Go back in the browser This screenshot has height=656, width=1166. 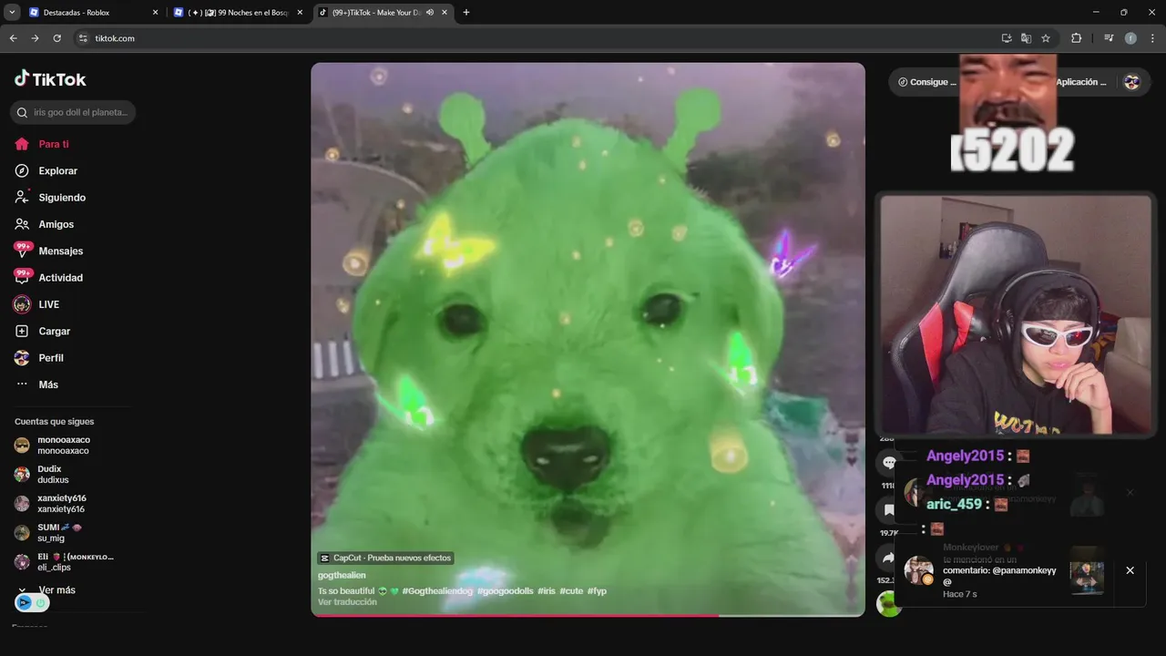click(x=13, y=38)
